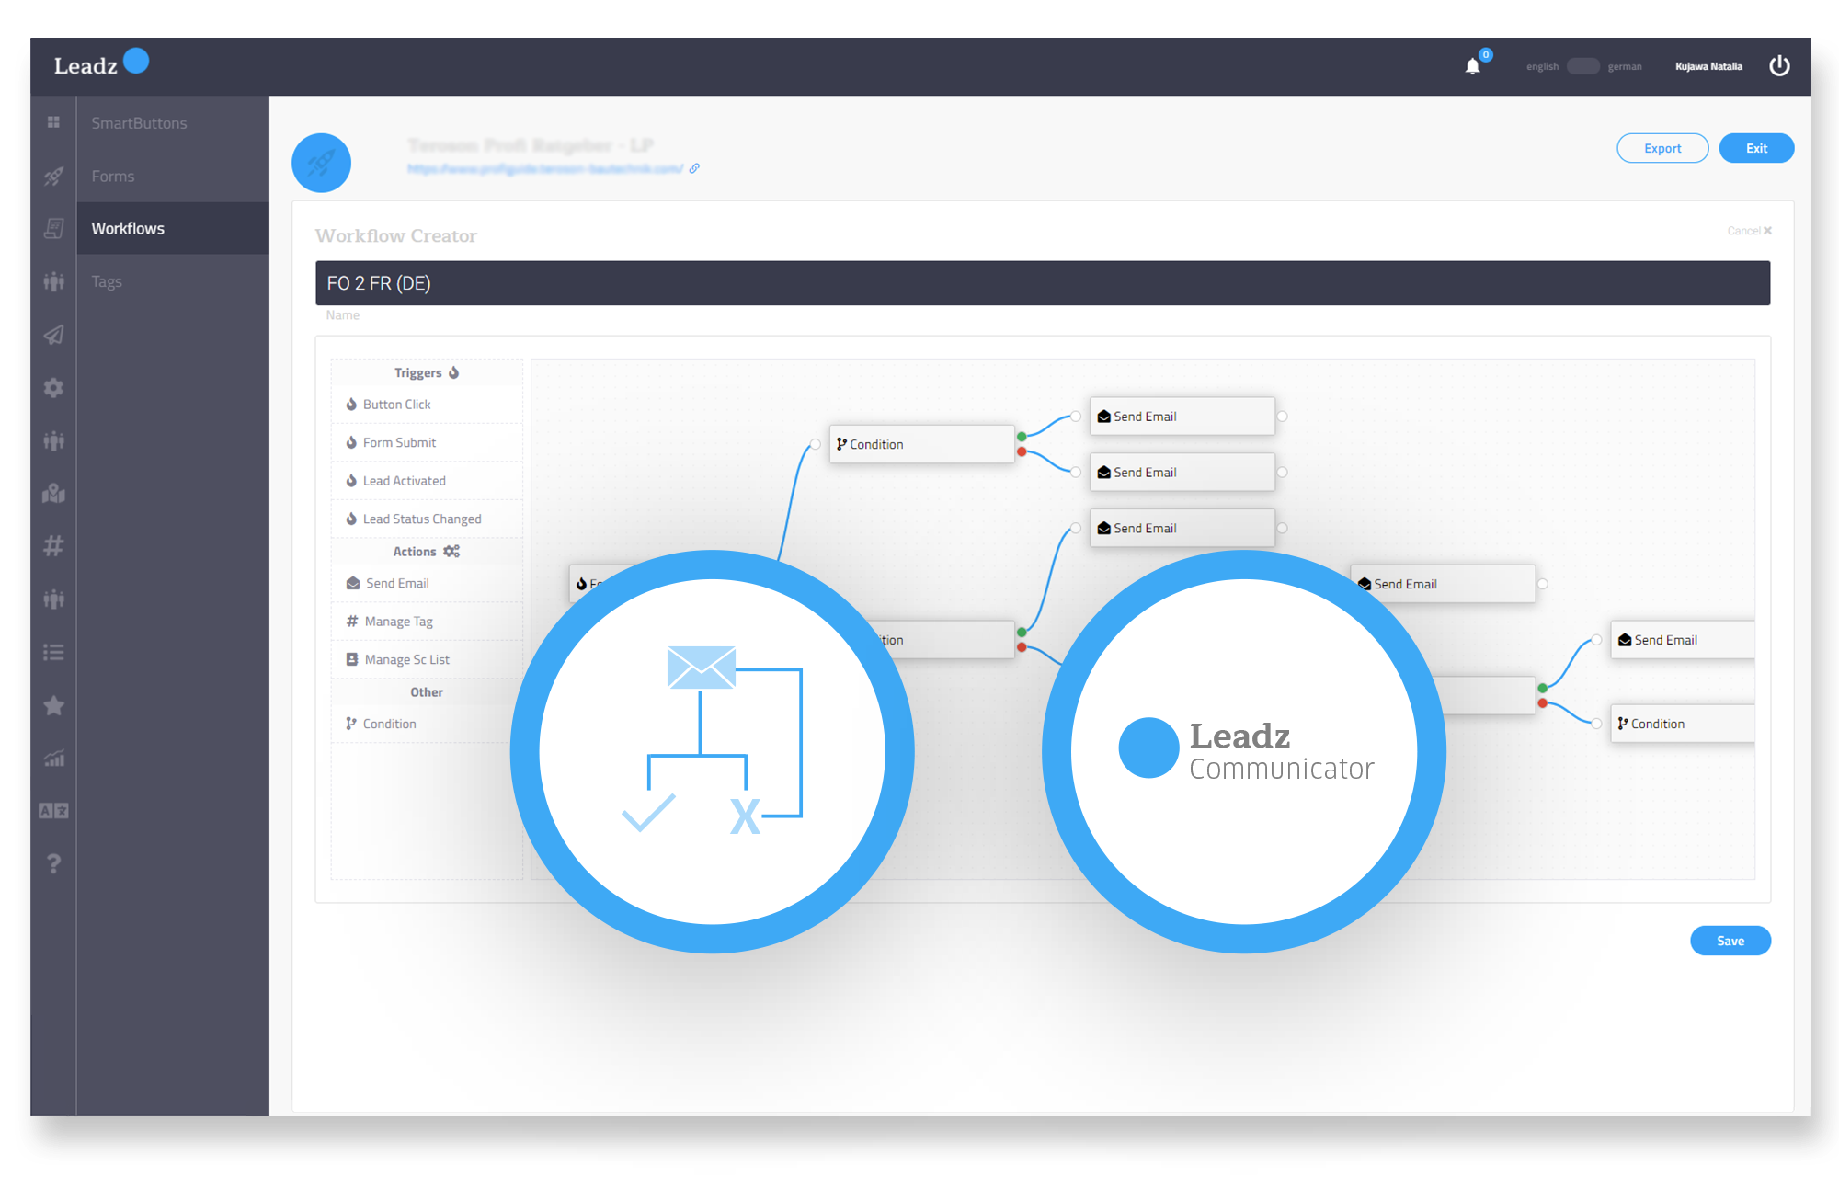Open the Forms menu item

pyautogui.click(x=112, y=176)
